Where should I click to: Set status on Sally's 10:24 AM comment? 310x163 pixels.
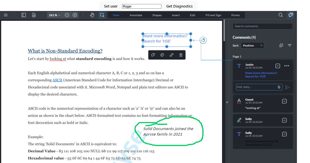(x=284, y=120)
